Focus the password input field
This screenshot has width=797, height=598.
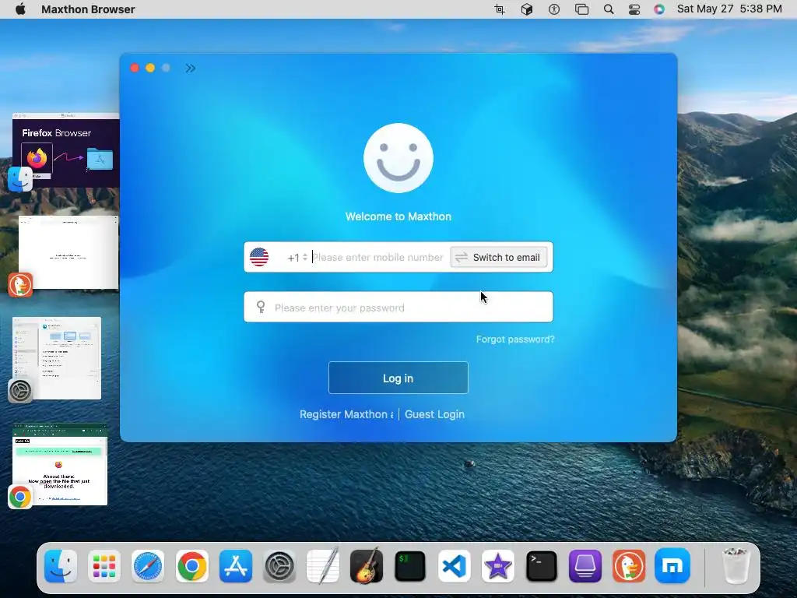coord(398,307)
